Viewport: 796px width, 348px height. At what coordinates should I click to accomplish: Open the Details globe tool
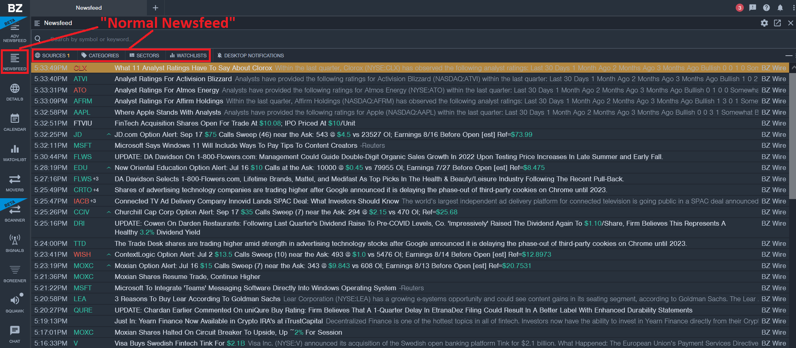(x=15, y=92)
